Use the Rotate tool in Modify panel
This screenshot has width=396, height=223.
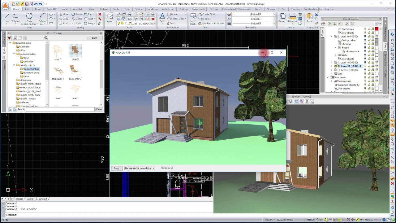(77, 14)
